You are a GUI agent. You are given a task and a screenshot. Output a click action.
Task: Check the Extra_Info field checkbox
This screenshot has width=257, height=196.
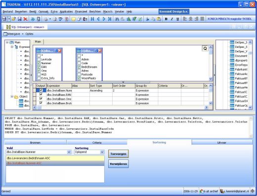(39, 78)
